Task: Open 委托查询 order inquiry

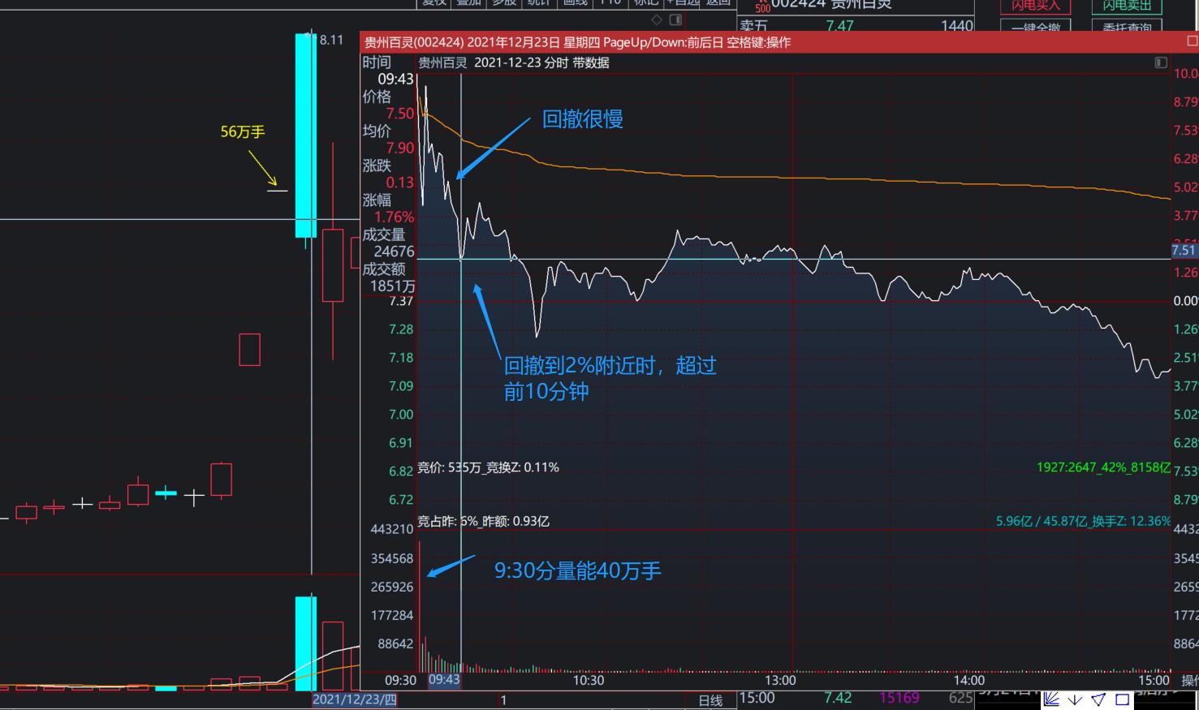Action: point(1127,27)
